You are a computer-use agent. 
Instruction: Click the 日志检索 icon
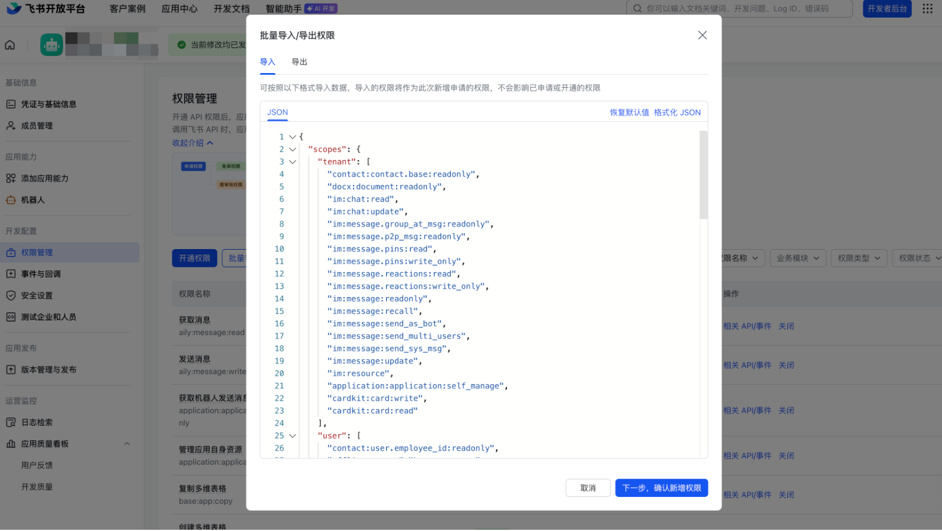[x=11, y=423]
